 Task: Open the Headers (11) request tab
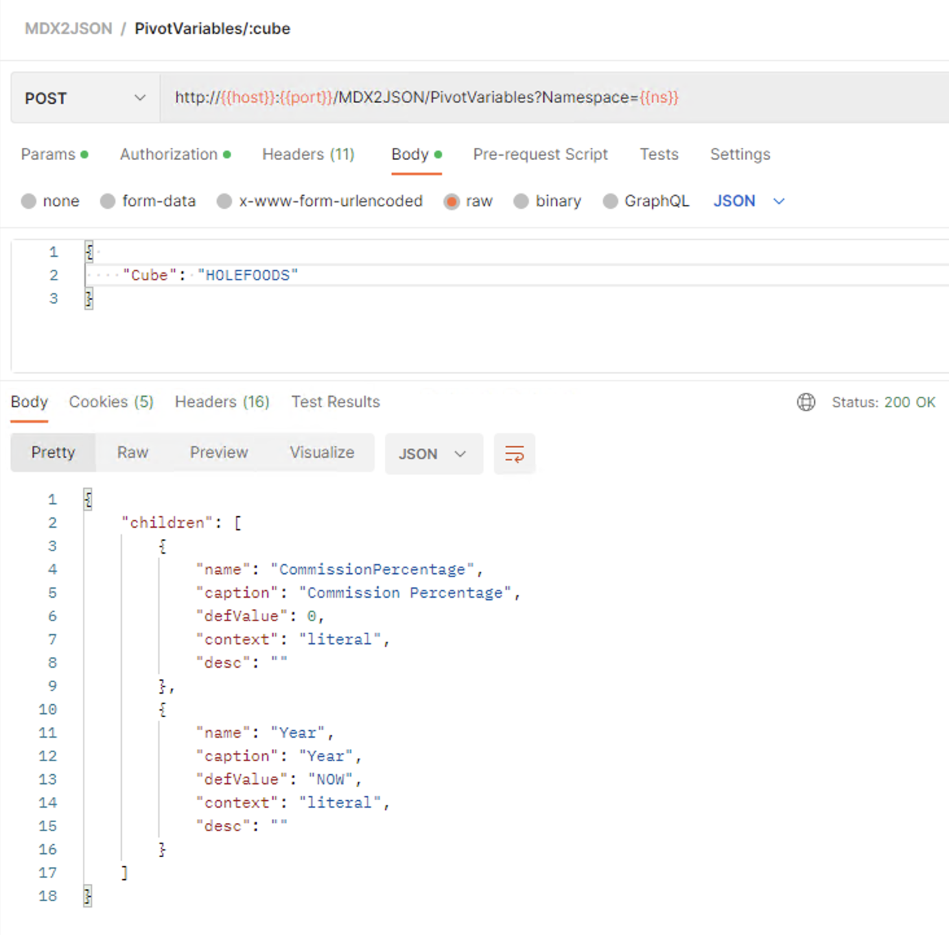(x=308, y=154)
